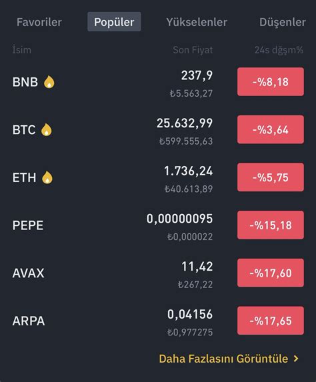Click the BNB -%8,18 change badge
This screenshot has height=382, width=316.
pos(271,81)
